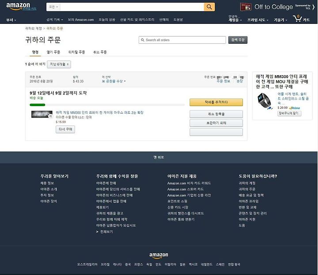Open 콘텐츠 및 장치 관리 footer link

[x=253, y=213]
